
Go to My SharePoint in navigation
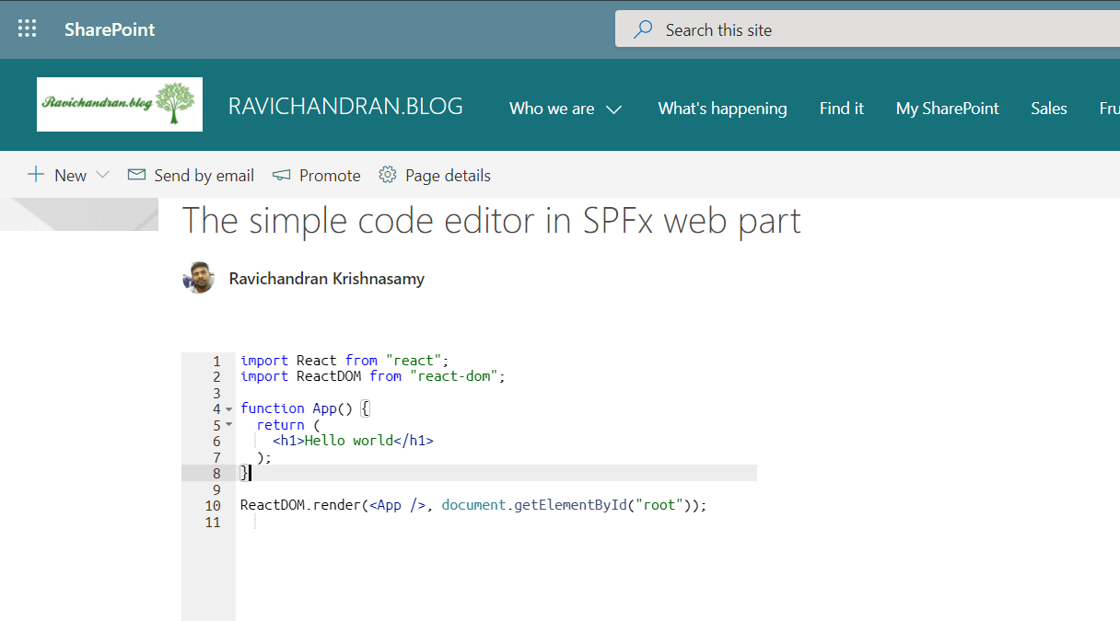pos(947,109)
